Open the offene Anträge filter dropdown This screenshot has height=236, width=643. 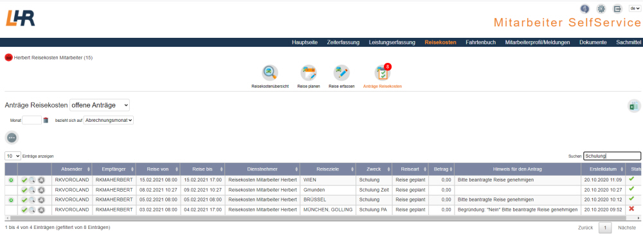tap(100, 105)
